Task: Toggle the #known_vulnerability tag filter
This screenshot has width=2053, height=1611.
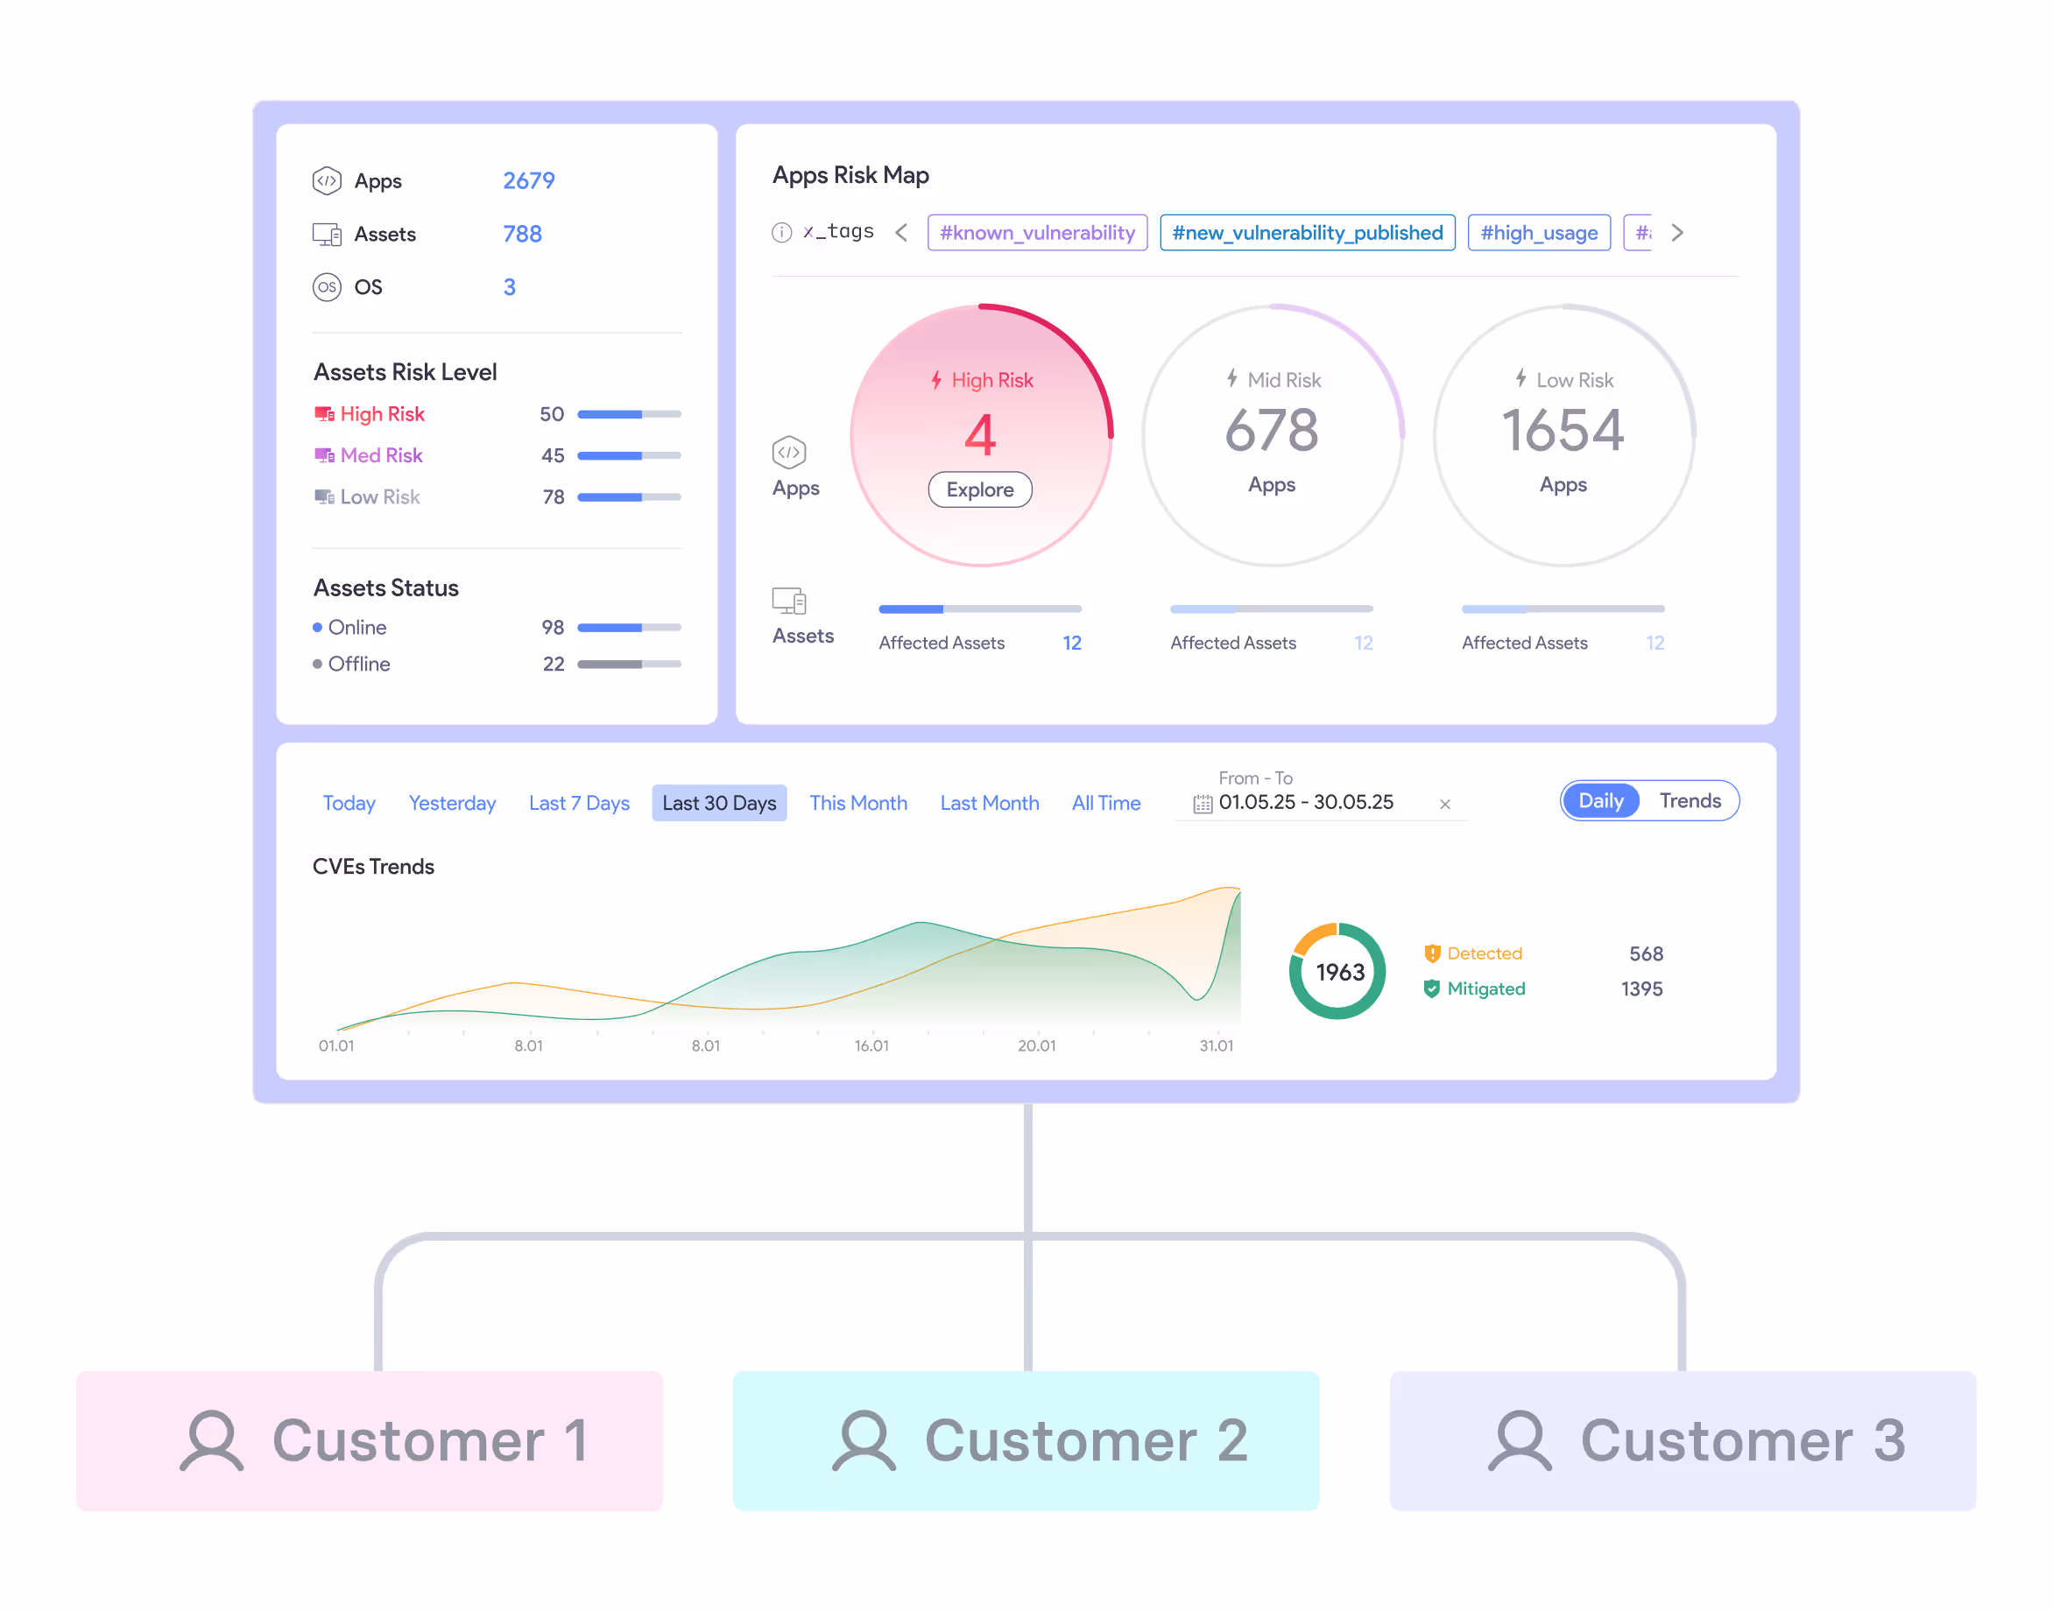Action: [x=1037, y=232]
